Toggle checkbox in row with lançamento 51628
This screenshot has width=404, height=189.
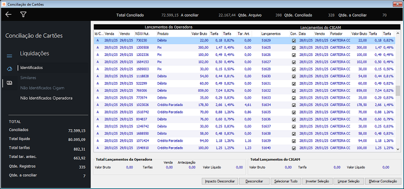[294, 70]
